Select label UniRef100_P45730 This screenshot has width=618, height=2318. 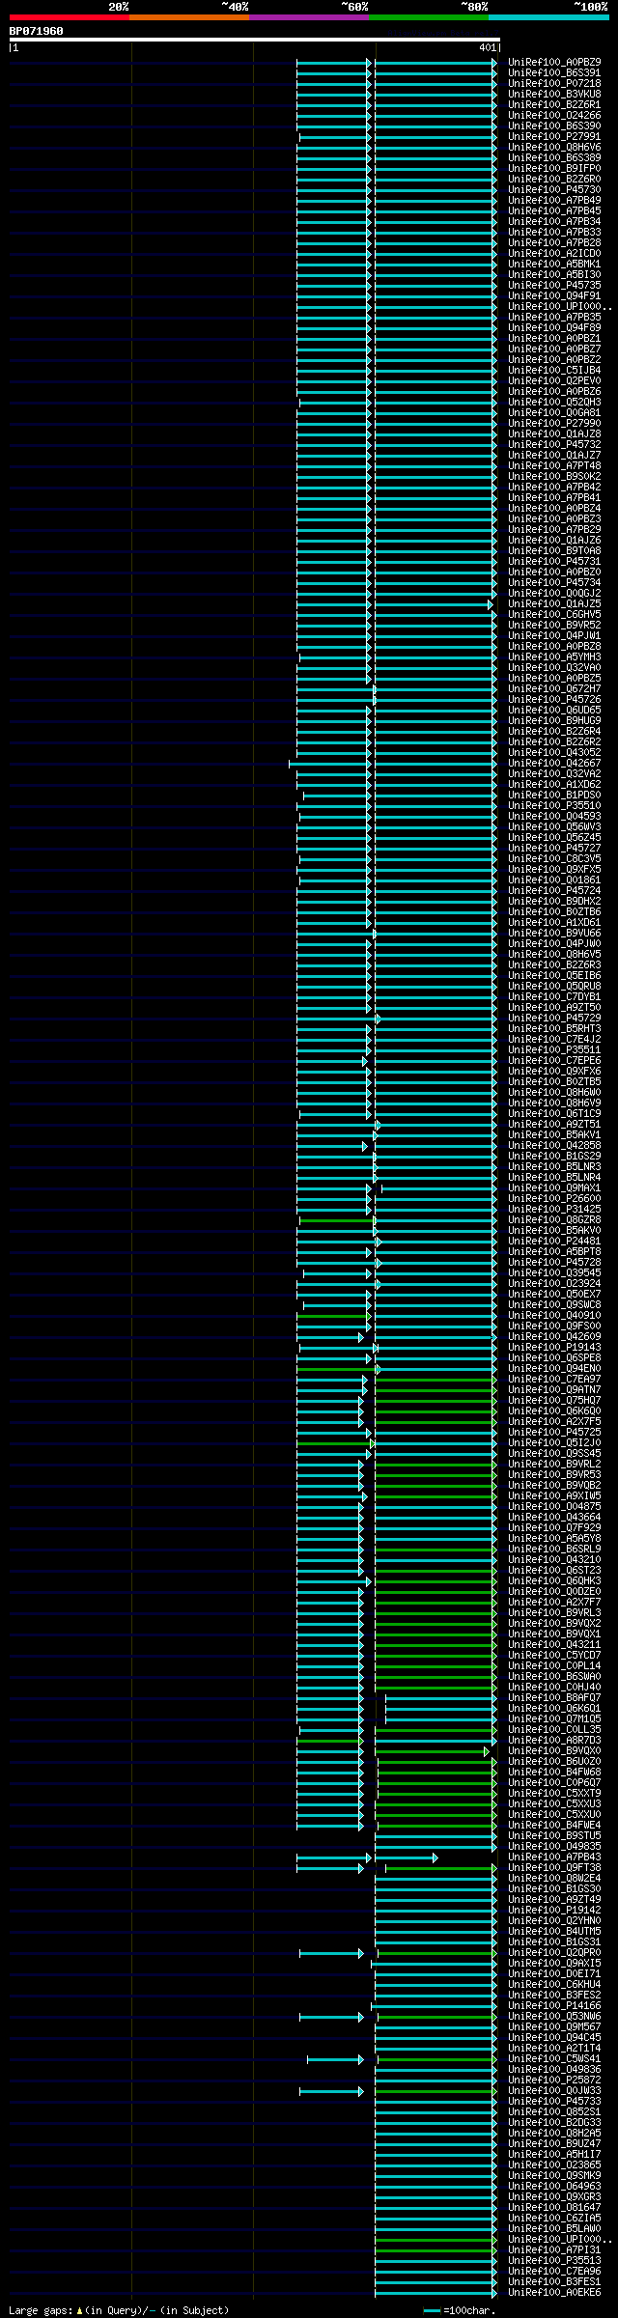(554, 189)
